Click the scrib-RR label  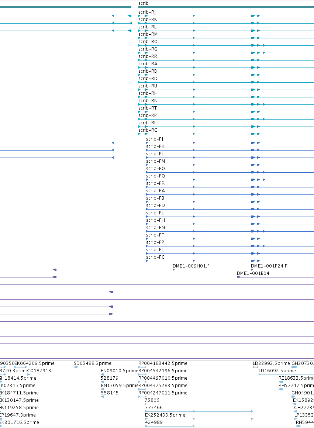[148, 56]
